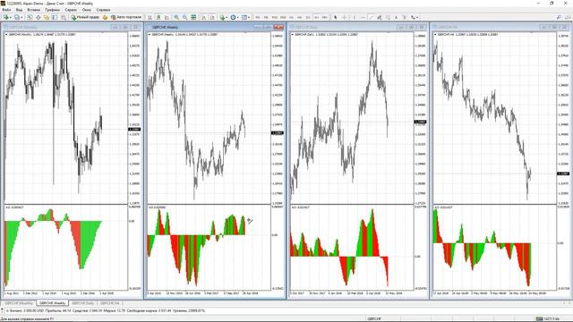
Task: Open the Indicators list icon
Action: 222,17
